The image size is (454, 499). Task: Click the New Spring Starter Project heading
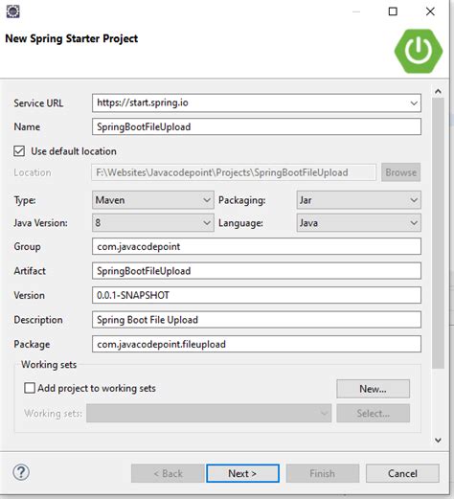pyautogui.click(x=72, y=38)
